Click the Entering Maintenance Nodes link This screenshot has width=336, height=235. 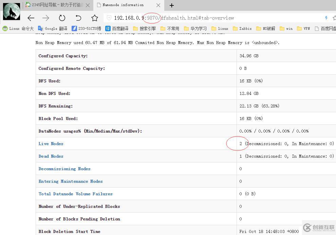pyautogui.click(x=71, y=181)
